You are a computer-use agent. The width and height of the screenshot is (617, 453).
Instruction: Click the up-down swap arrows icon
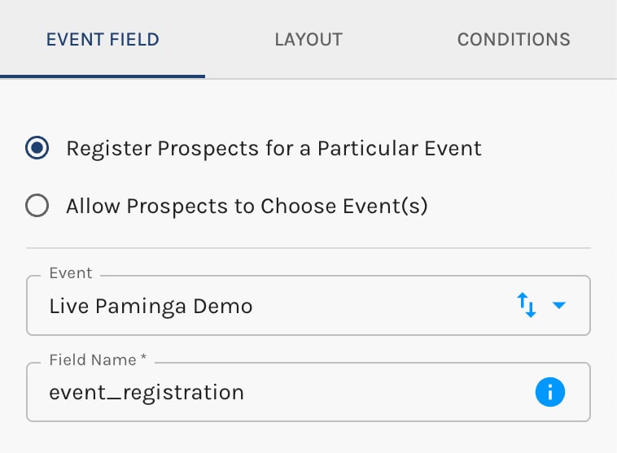(527, 306)
